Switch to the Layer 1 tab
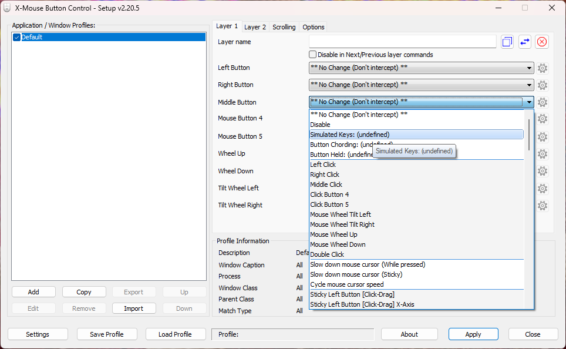 tap(227, 26)
